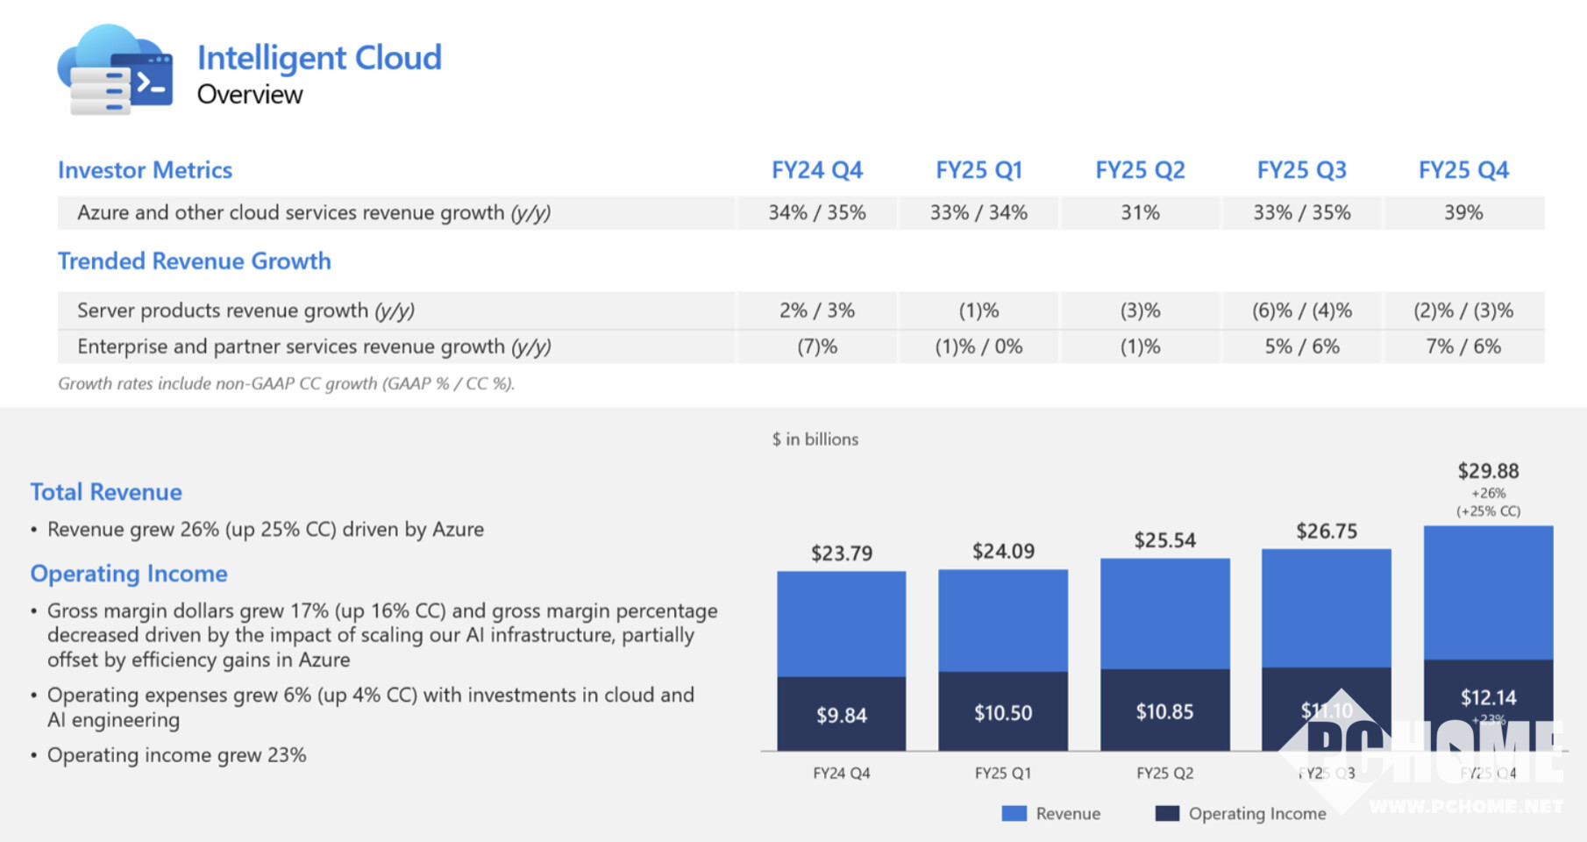
Task: Click Enterprise services value 5% / 6%
Action: coord(1301,346)
